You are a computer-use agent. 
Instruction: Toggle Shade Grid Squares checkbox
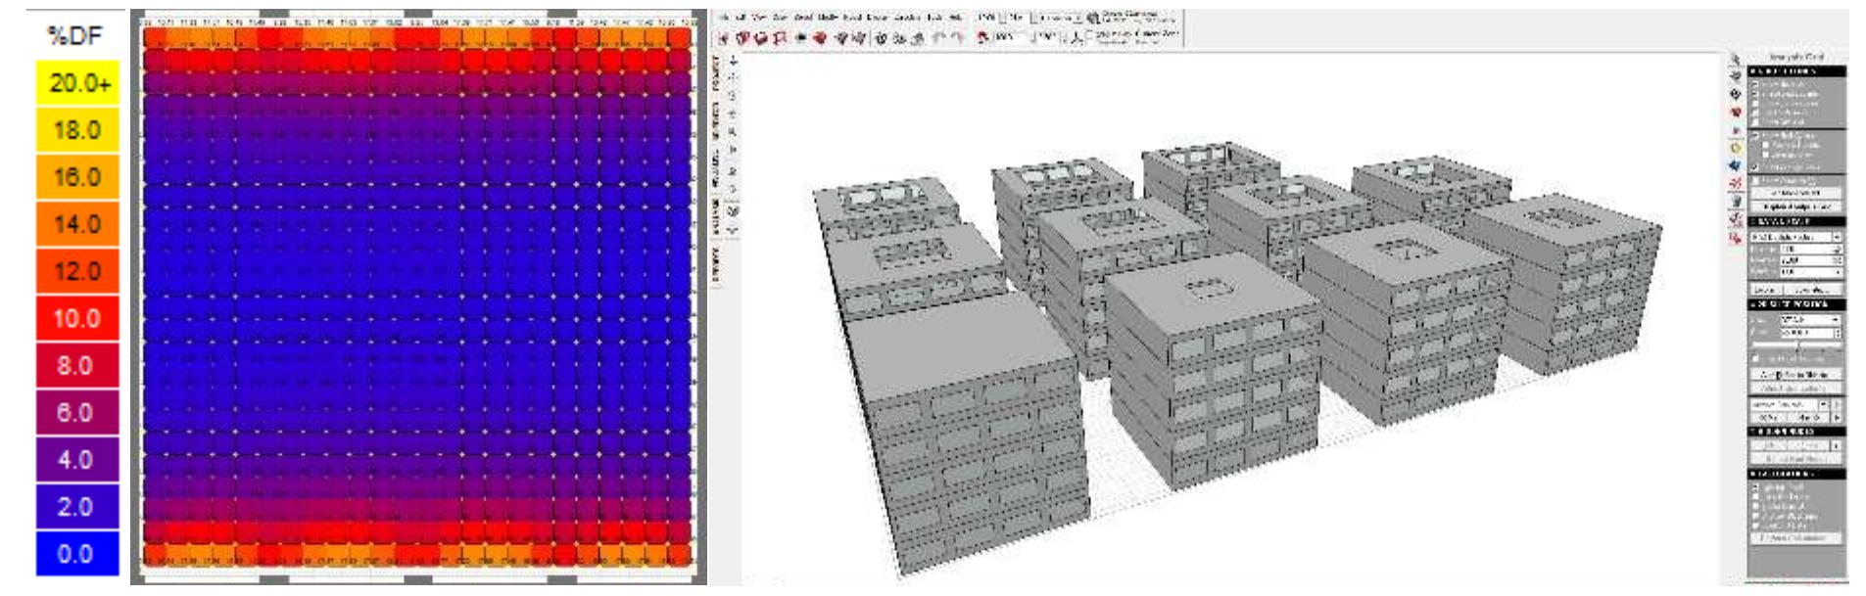tap(1756, 94)
